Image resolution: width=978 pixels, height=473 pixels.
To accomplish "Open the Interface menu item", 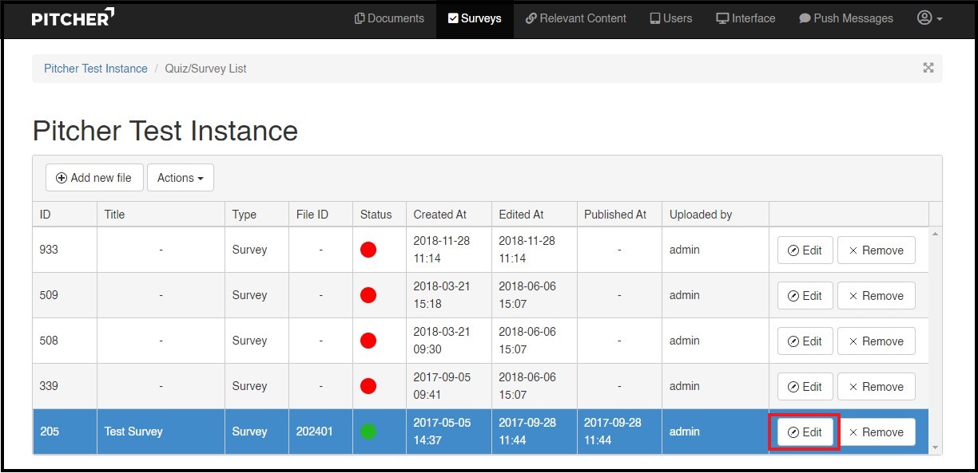I will [x=745, y=18].
